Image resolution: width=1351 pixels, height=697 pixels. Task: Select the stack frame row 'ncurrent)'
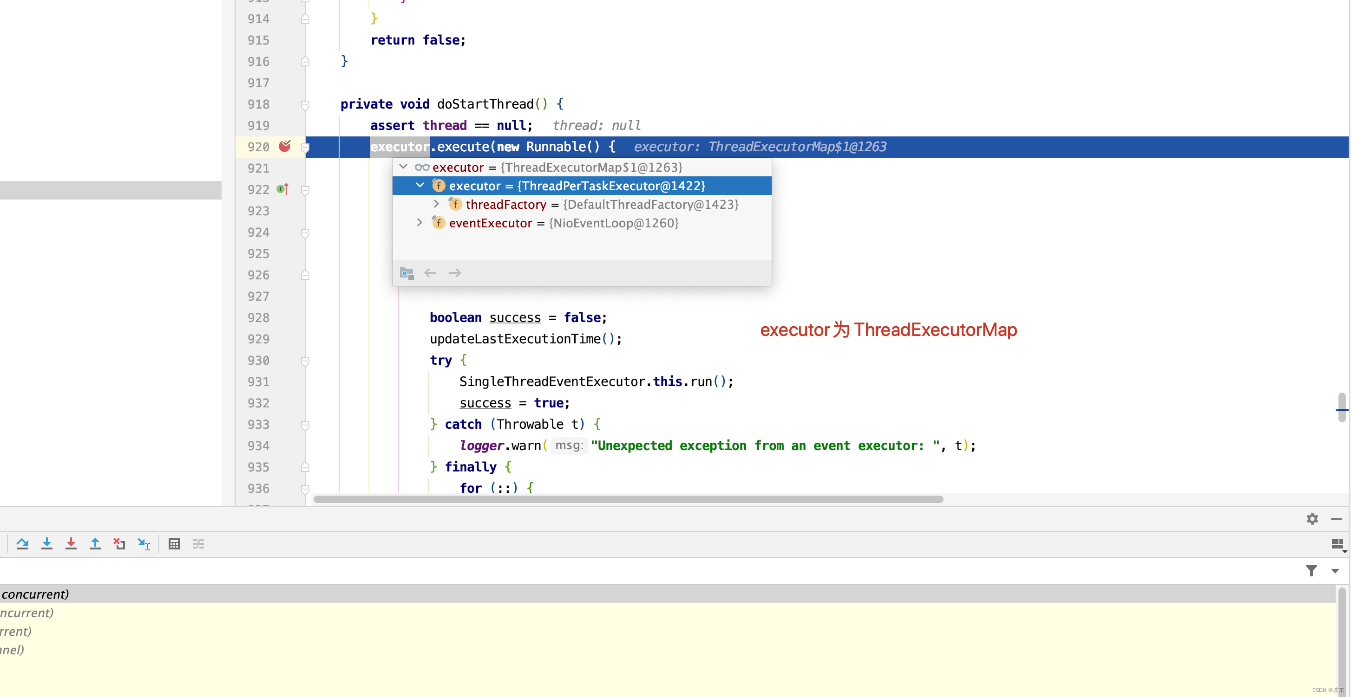click(668, 613)
